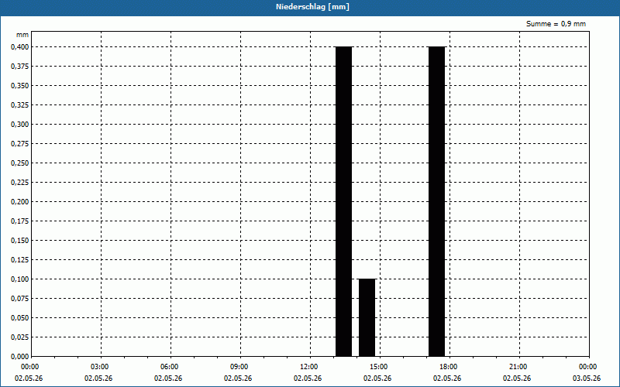
Task: Click the 0,400 mm bar before 15:00
Action: (343, 201)
